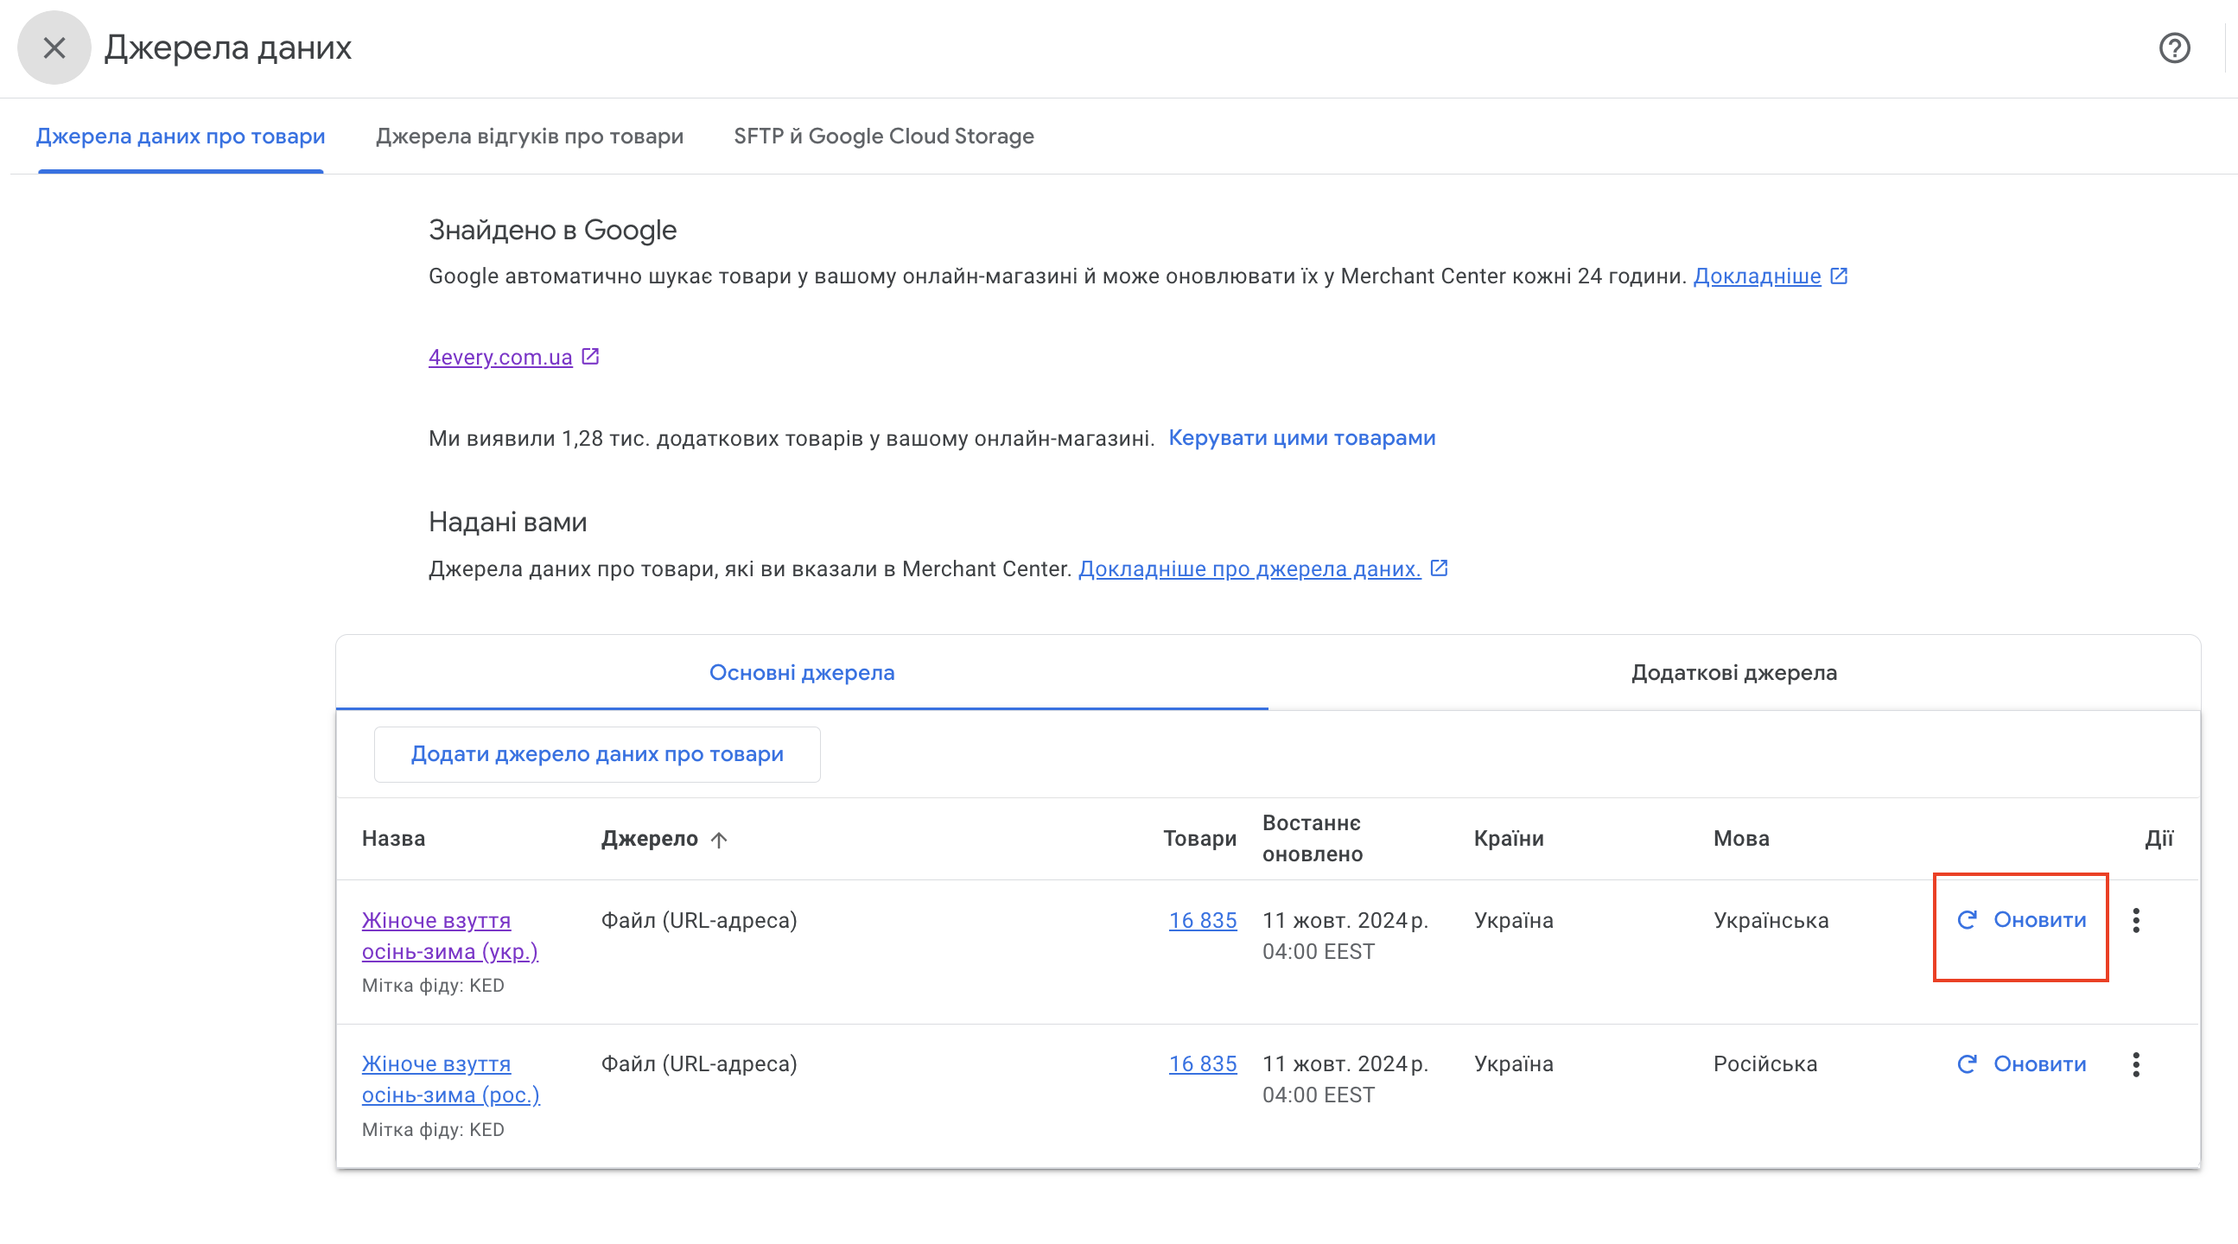Click Мітка фіду: KED under рос. feed
The height and width of the screenshot is (1244, 2238).
point(433,1130)
